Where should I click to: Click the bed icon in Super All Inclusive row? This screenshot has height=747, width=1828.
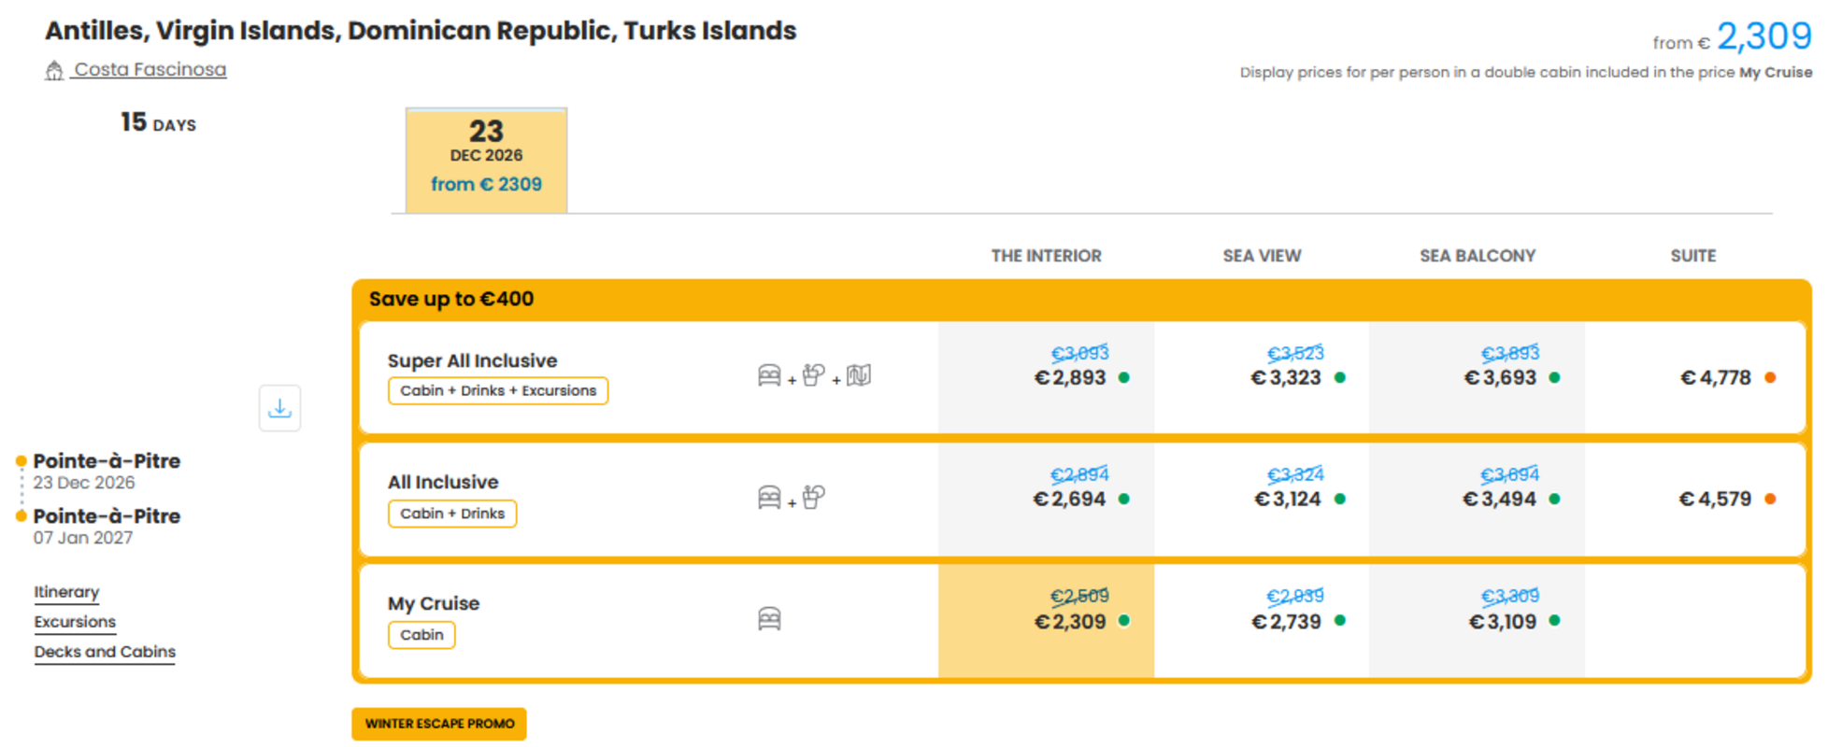[769, 375]
